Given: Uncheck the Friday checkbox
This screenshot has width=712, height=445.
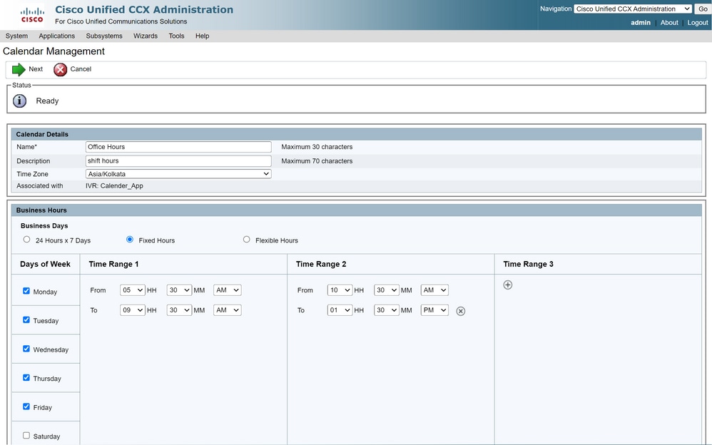Looking at the screenshot, I should point(26,407).
